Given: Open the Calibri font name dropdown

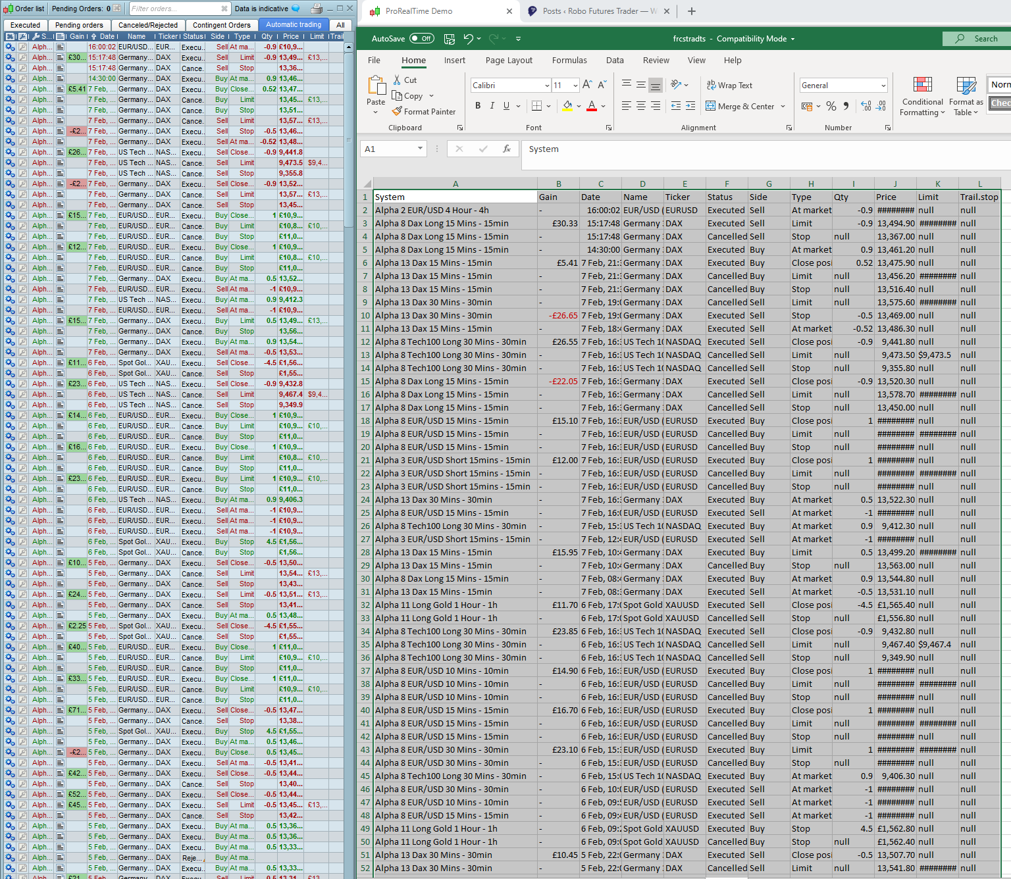Looking at the screenshot, I should click(x=547, y=86).
